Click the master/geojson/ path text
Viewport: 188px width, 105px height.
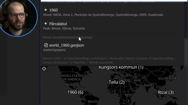54,50
